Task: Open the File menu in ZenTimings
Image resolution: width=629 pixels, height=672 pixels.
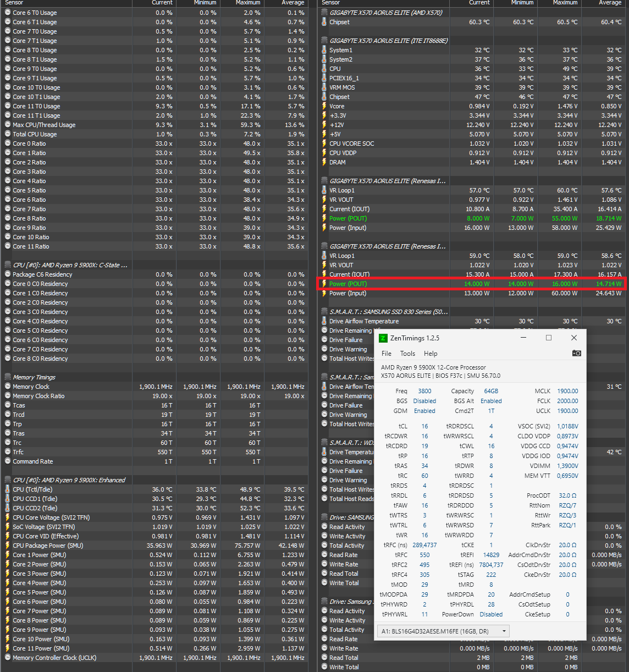Action: 387,354
